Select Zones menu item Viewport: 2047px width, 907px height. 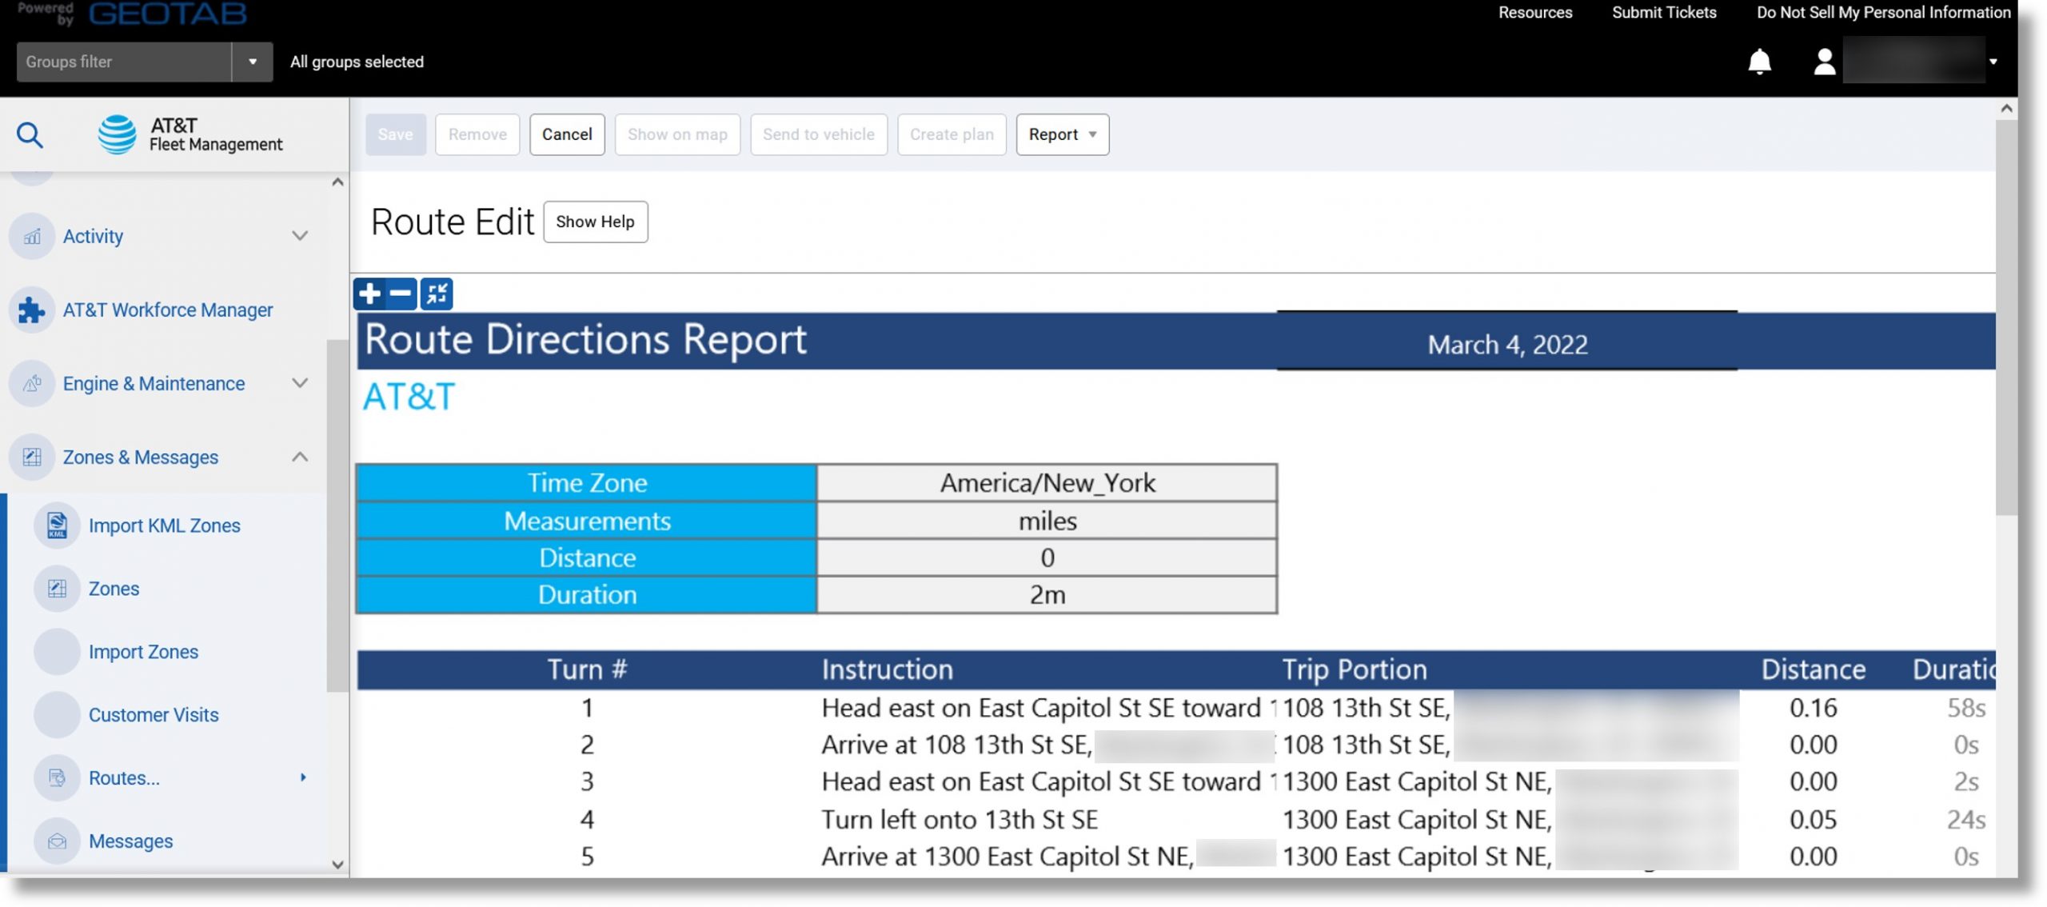click(x=114, y=589)
